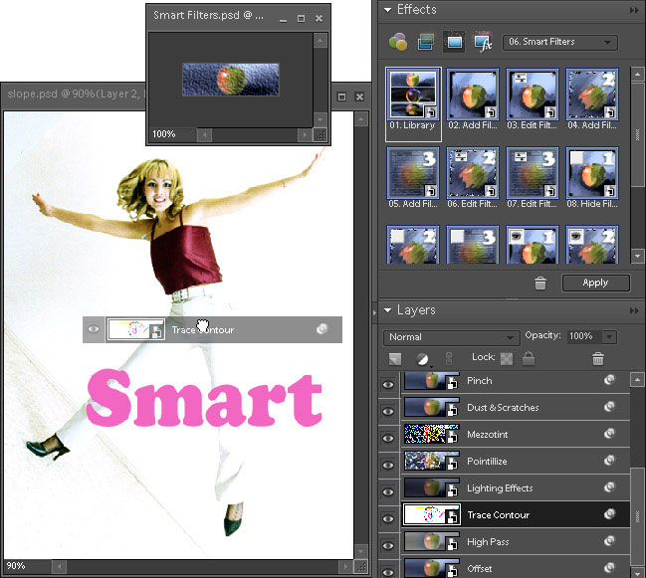Hide the Pinch layer
646x578 pixels.
point(388,385)
